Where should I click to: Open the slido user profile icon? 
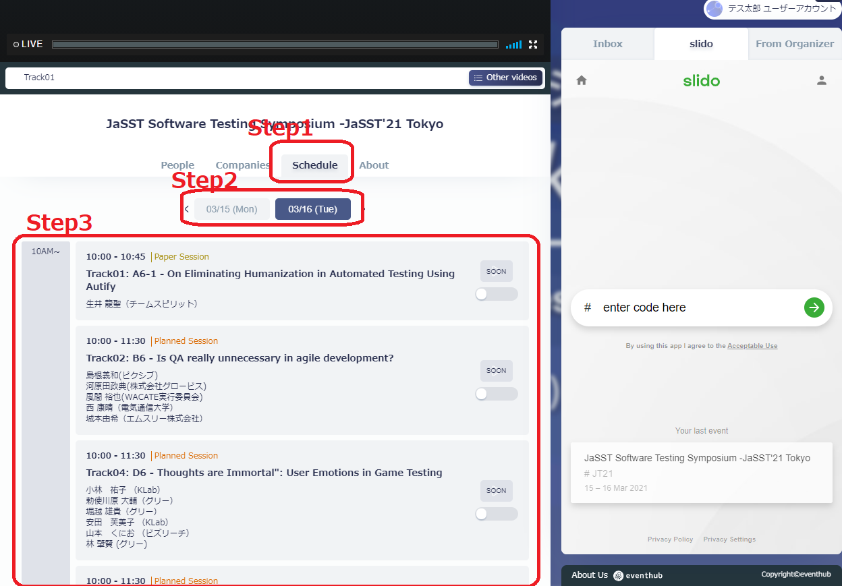click(821, 81)
